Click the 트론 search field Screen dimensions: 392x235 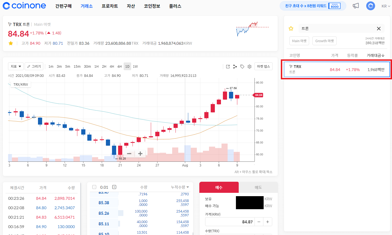[337, 29]
